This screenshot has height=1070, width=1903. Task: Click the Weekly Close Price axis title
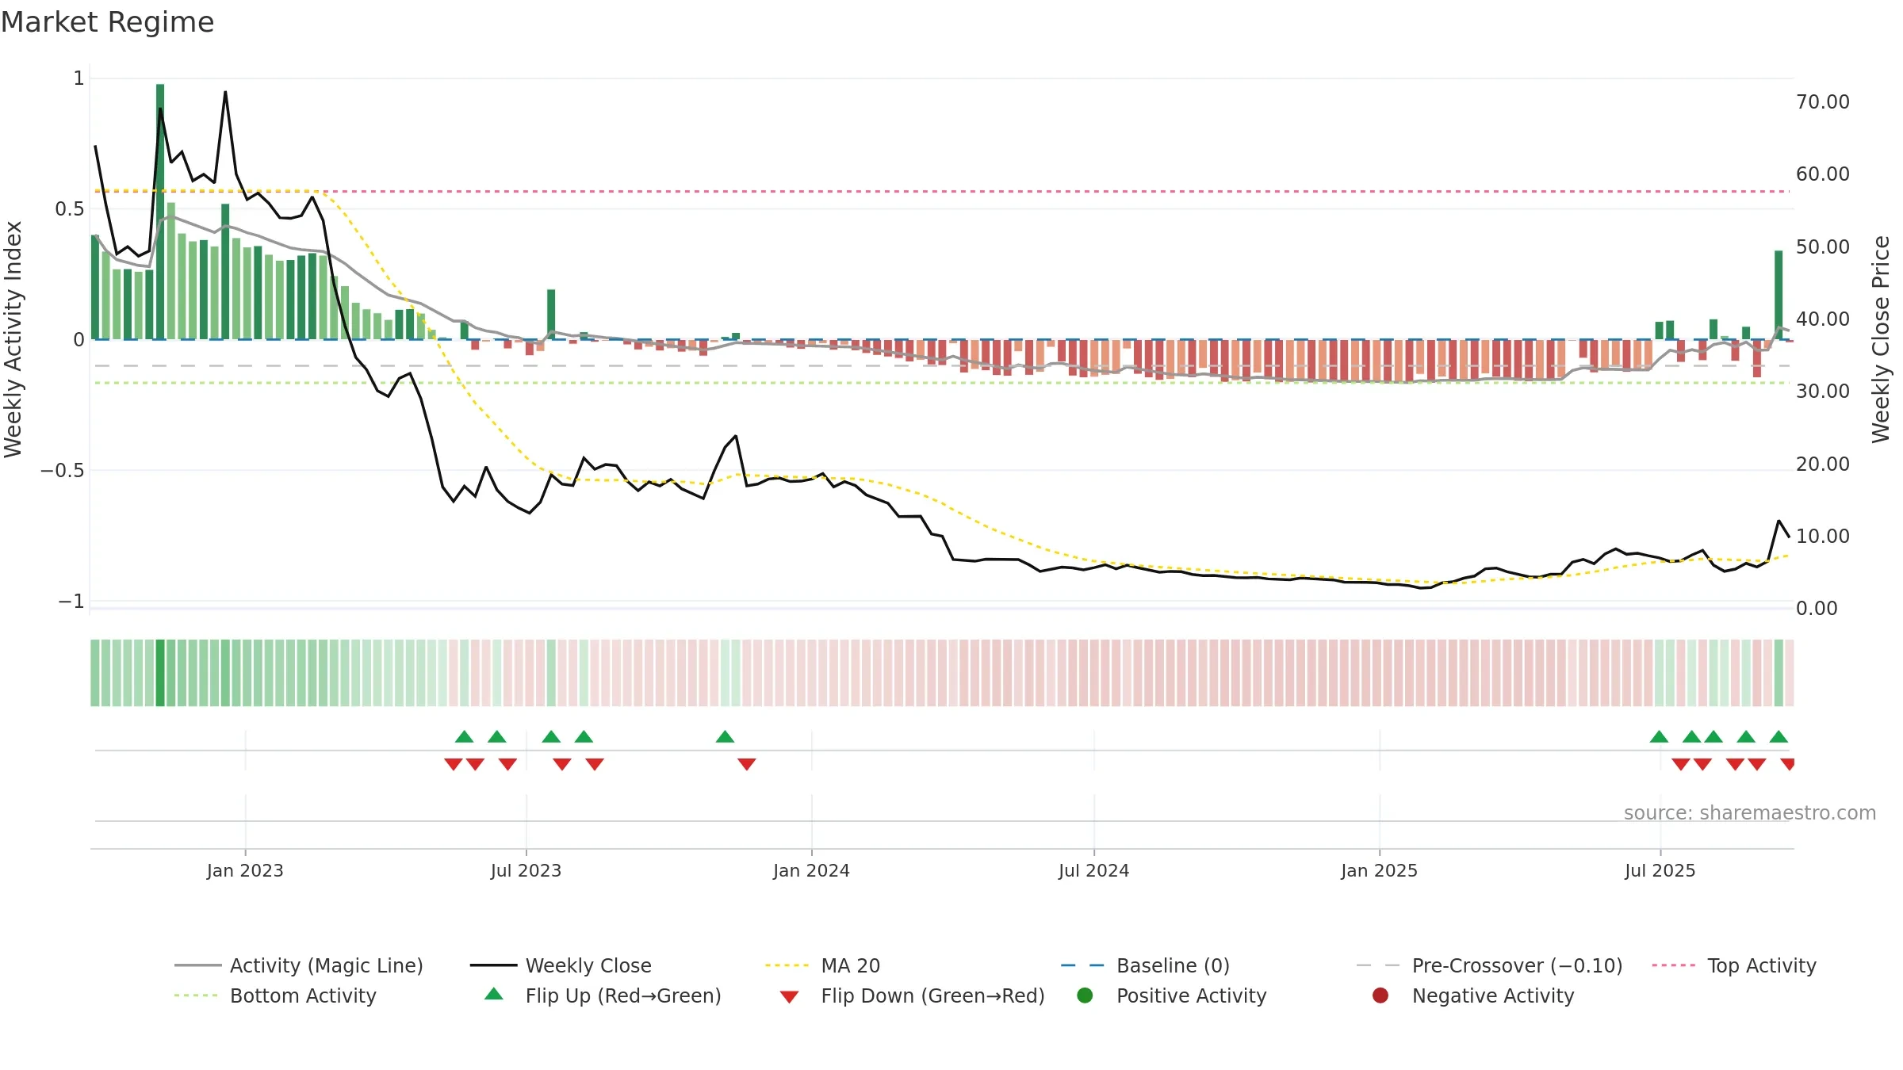1881,339
